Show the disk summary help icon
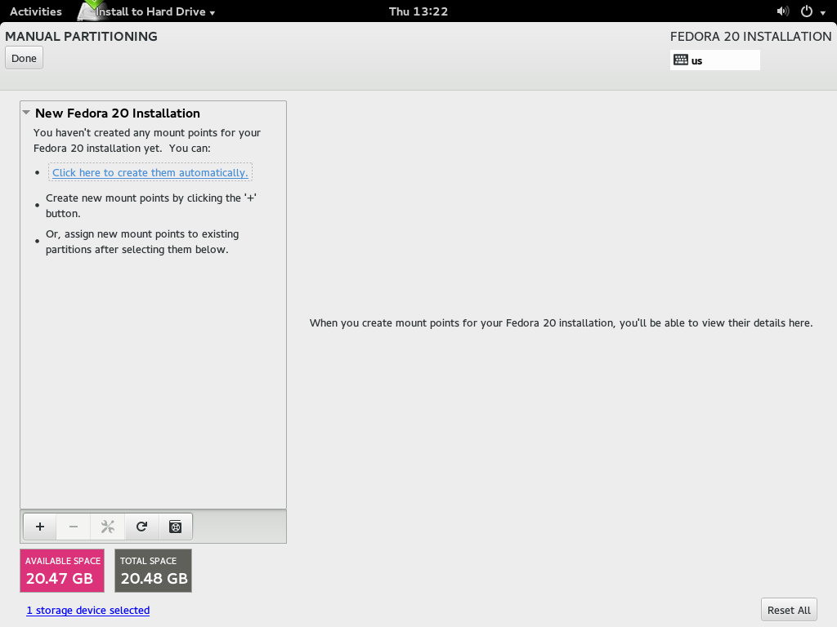Viewport: 837px width, 627px height. tap(175, 527)
